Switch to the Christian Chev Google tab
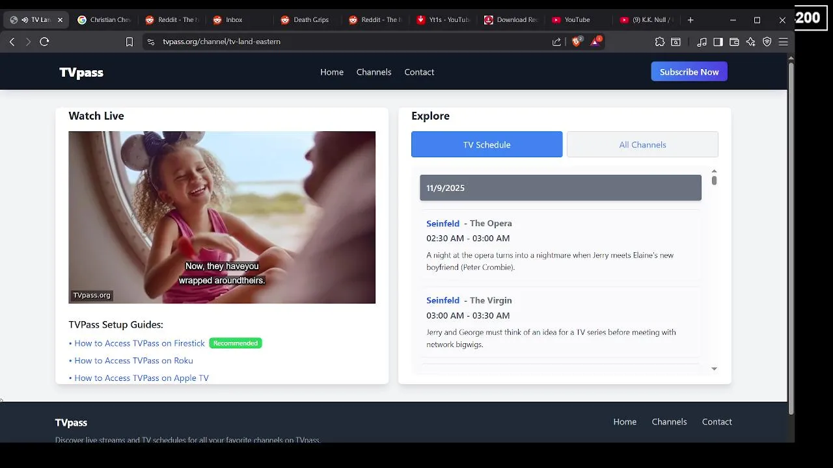The height and width of the screenshot is (468, 833). 104,20
